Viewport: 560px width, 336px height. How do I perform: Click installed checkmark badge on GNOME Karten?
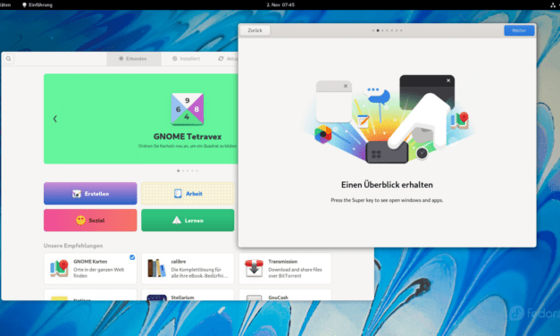[x=132, y=257]
